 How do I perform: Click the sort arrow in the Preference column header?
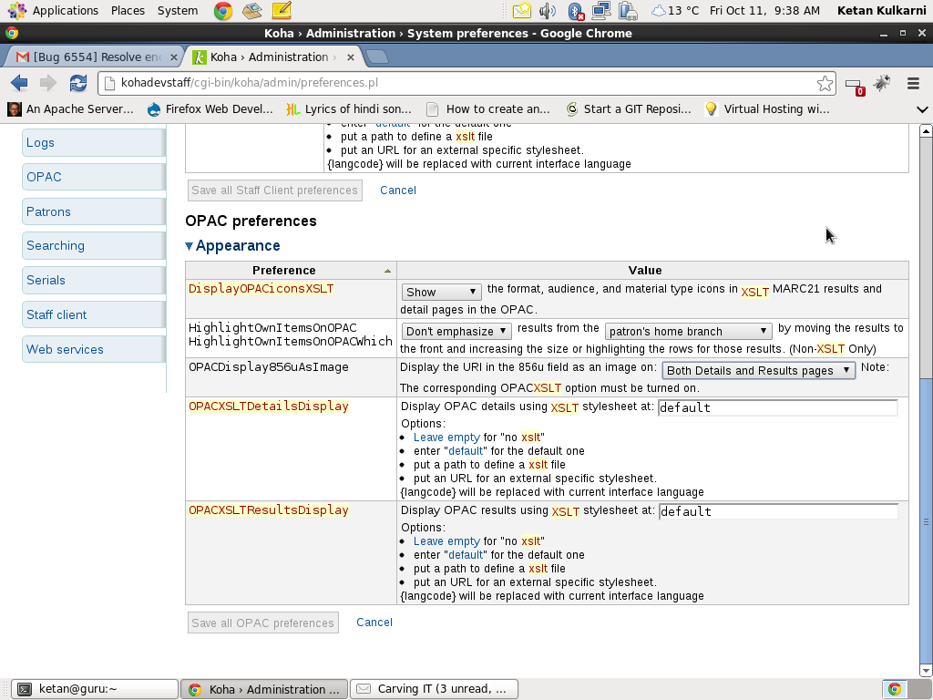pyautogui.click(x=387, y=271)
